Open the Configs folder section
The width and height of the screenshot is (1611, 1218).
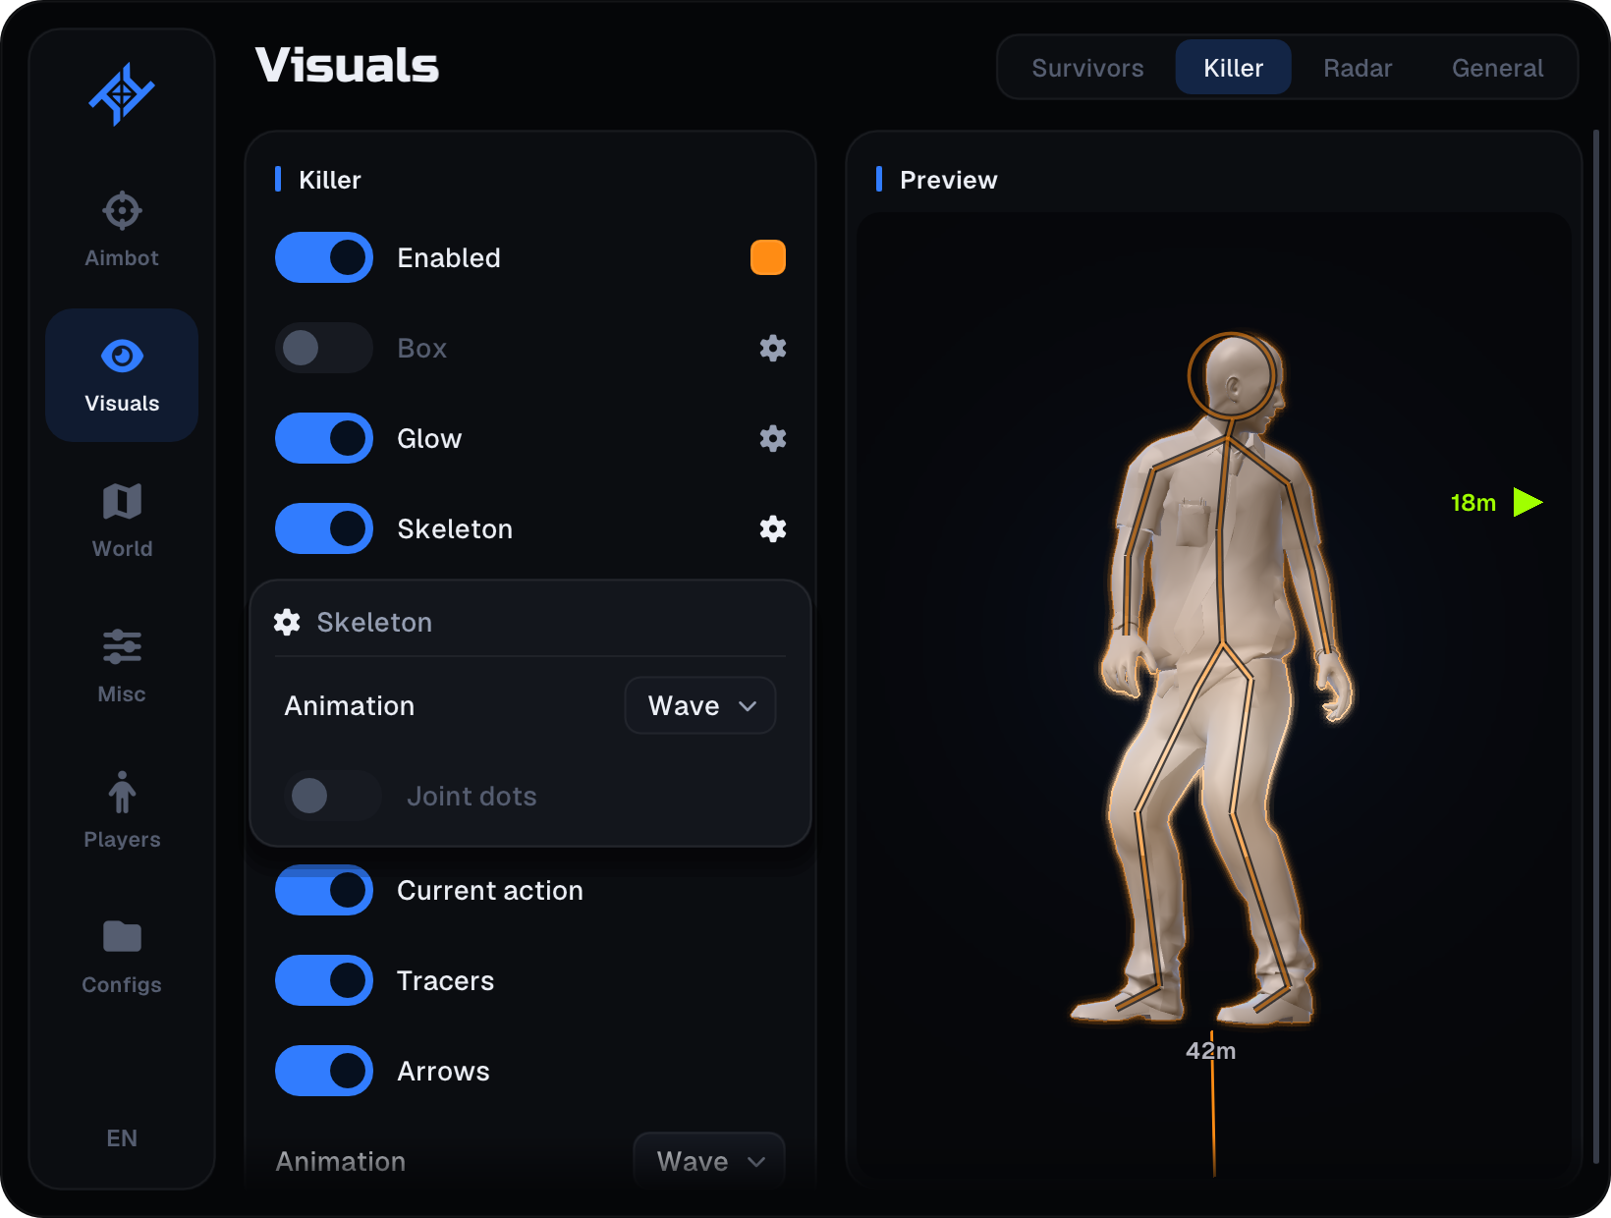coord(122,956)
